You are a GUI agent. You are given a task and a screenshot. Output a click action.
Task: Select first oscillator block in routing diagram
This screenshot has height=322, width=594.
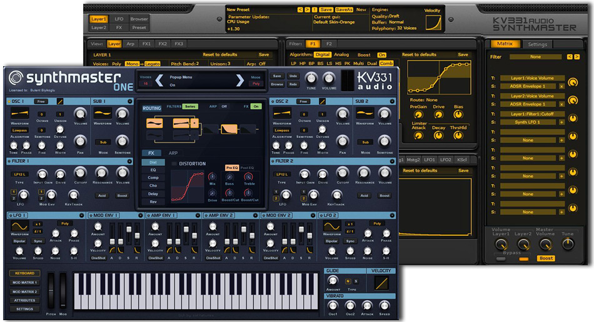(x=154, y=123)
